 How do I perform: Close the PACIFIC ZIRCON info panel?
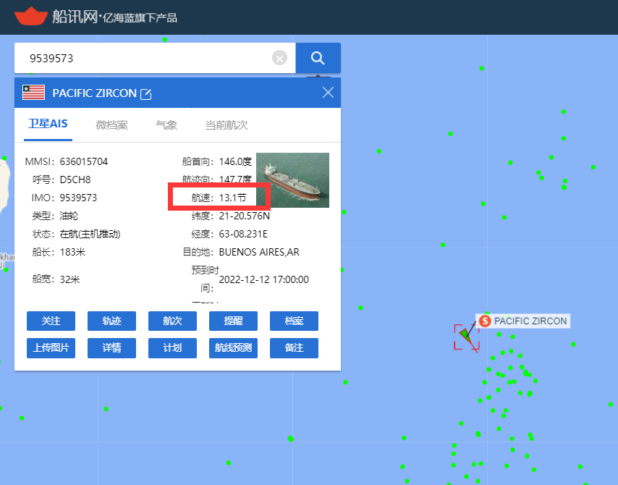[x=328, y=93]
